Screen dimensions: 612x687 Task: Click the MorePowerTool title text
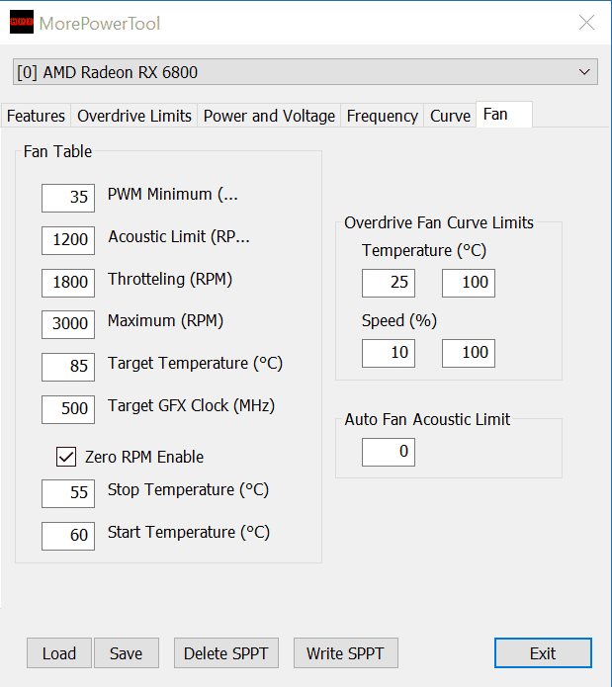(100, 24)
